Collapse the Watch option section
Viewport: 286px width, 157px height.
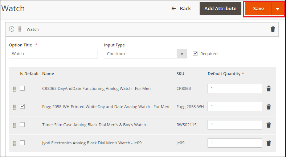click(x=12, y=29)
